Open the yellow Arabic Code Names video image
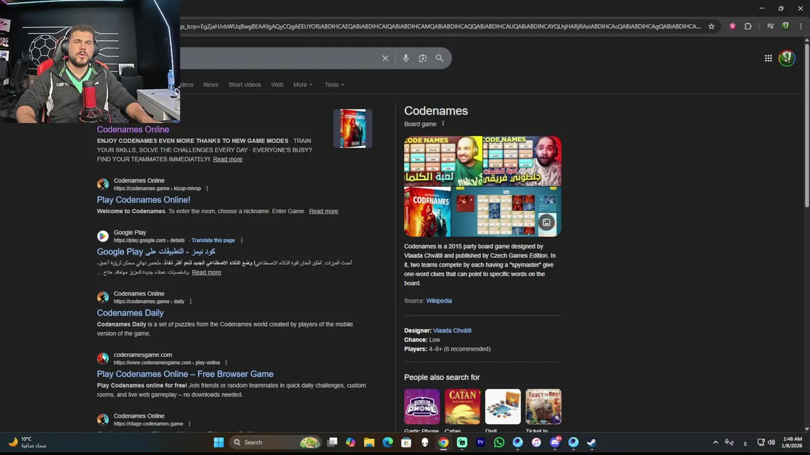This screenshot has width=810, height=455. pos(443,161)
